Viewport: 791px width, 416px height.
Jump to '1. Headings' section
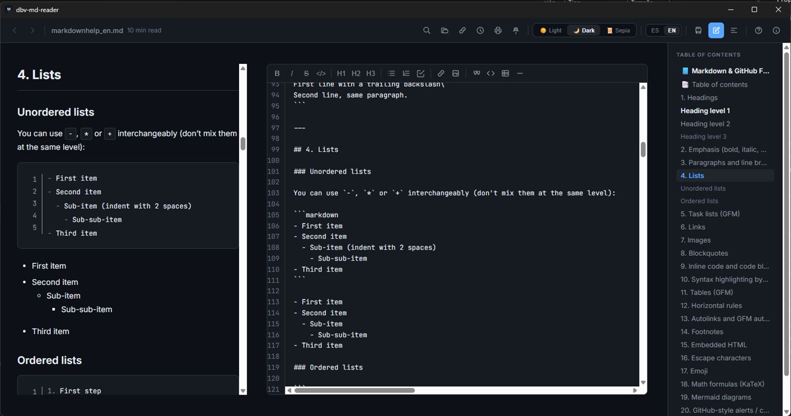(x=725, y=97)
